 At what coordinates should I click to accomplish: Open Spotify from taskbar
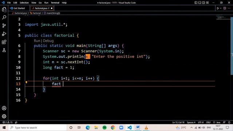104,128
